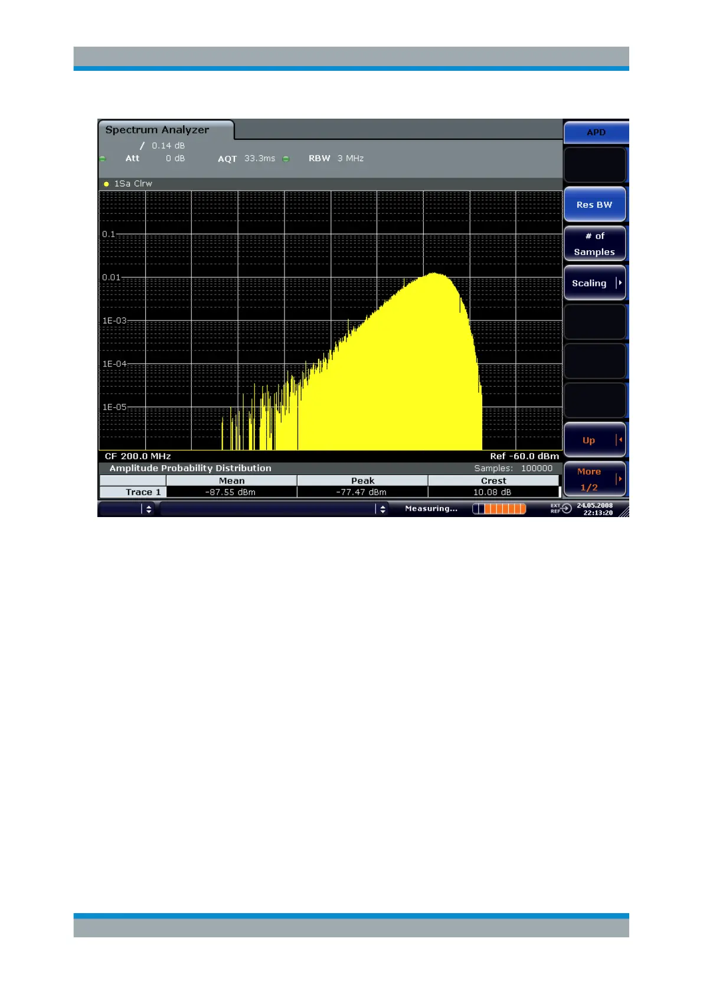Click the green dot before RBW
Screen dimensions: 703x994
286,159
